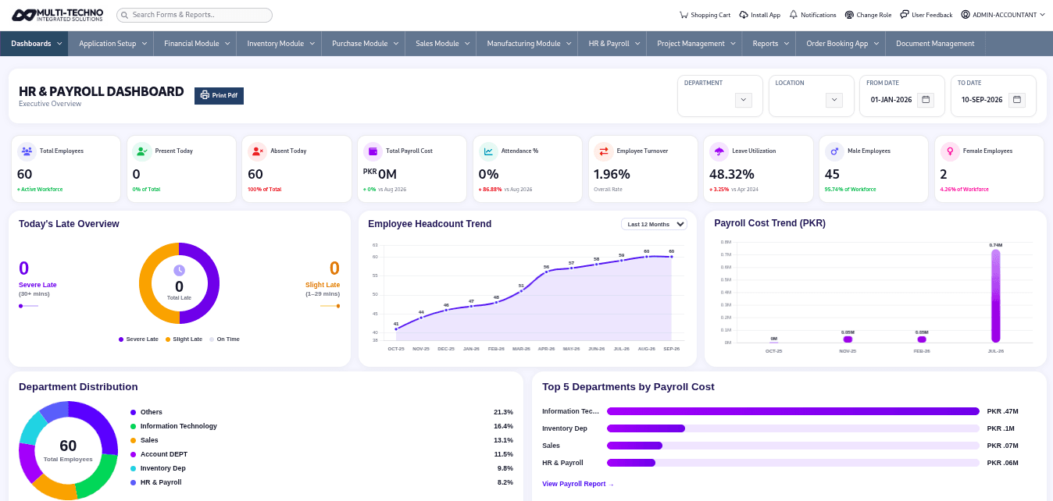Click the Male Employees icon
The height and width of the screenshot is (501, 1053).
pyautogui.click(x=834, y=151)
